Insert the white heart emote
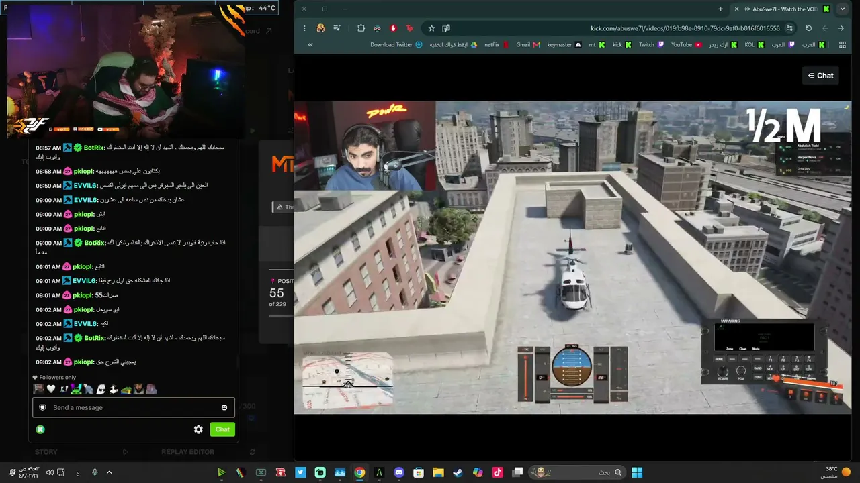 (50, 389)
